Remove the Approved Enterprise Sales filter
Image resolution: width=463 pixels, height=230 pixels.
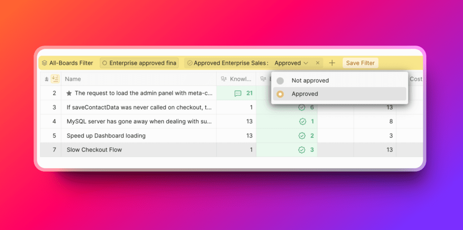[317, 63]
